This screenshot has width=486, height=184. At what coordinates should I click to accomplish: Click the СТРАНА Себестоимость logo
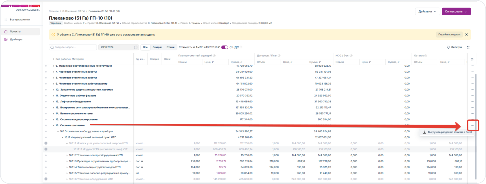pyautogui.click(x=21, y=7)
